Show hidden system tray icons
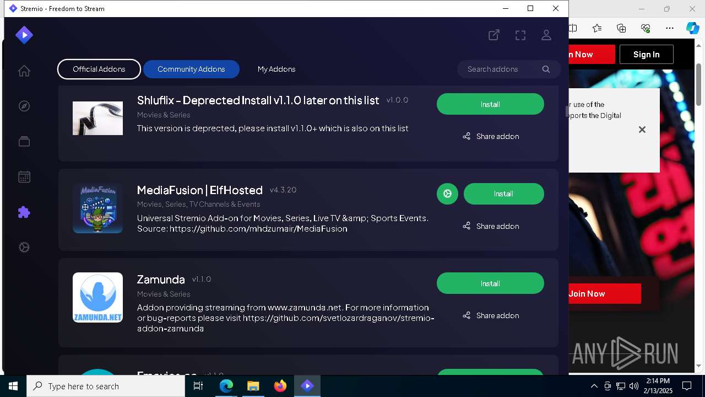The image size is (705, 397). (x=594, y=386)
